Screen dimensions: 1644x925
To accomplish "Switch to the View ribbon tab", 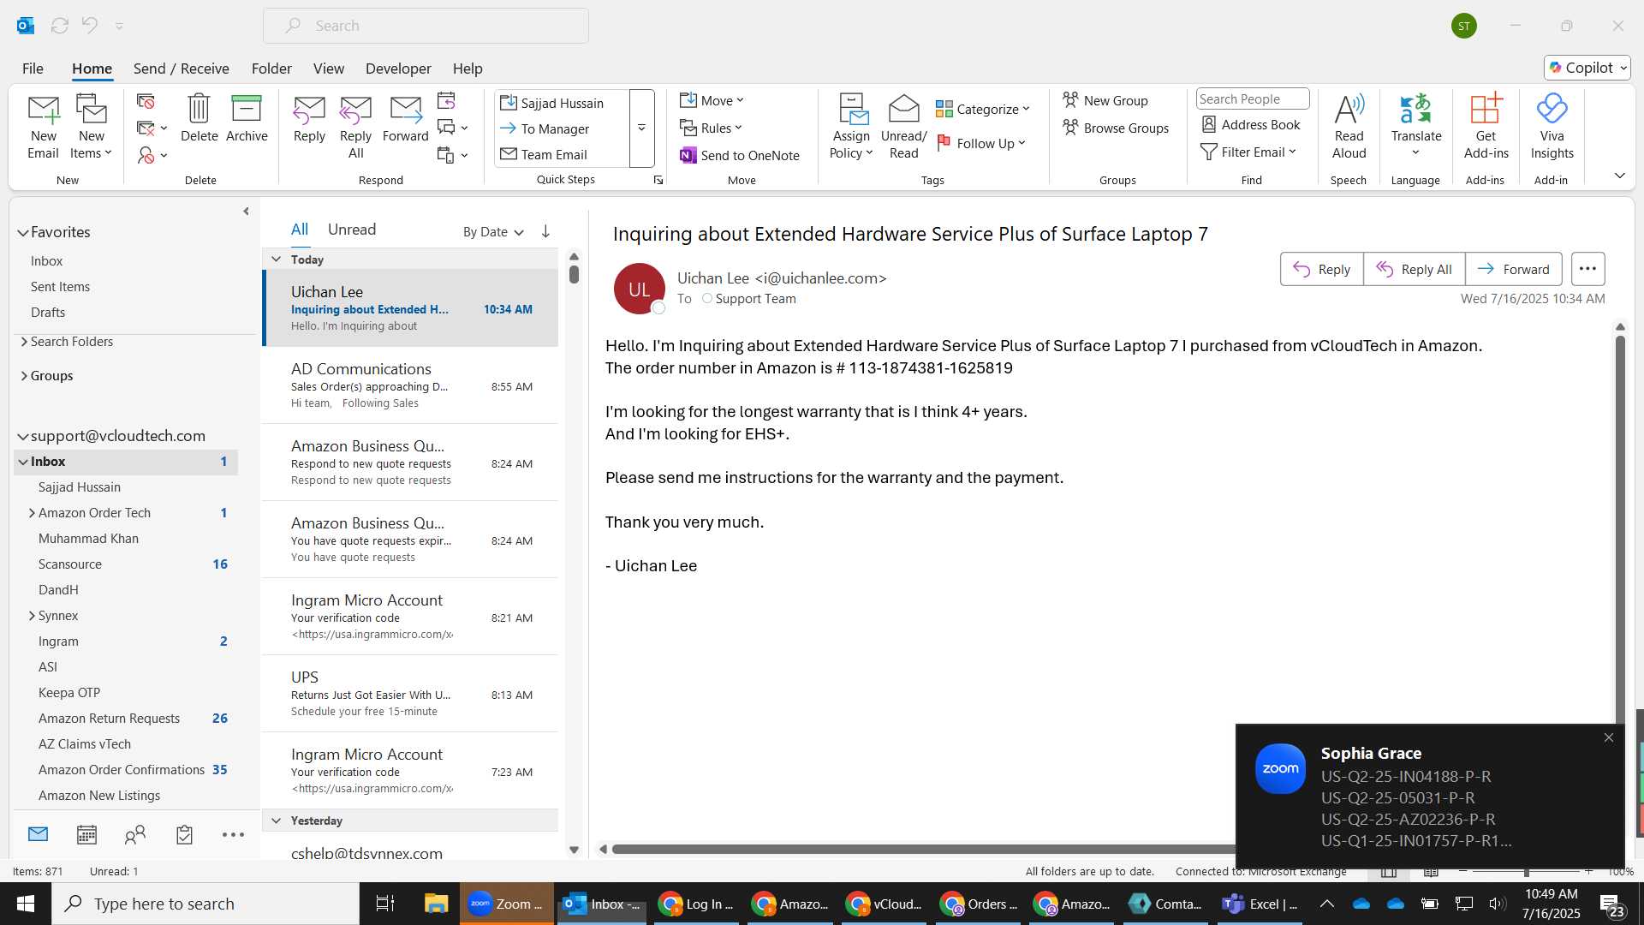I will (329, 69).
